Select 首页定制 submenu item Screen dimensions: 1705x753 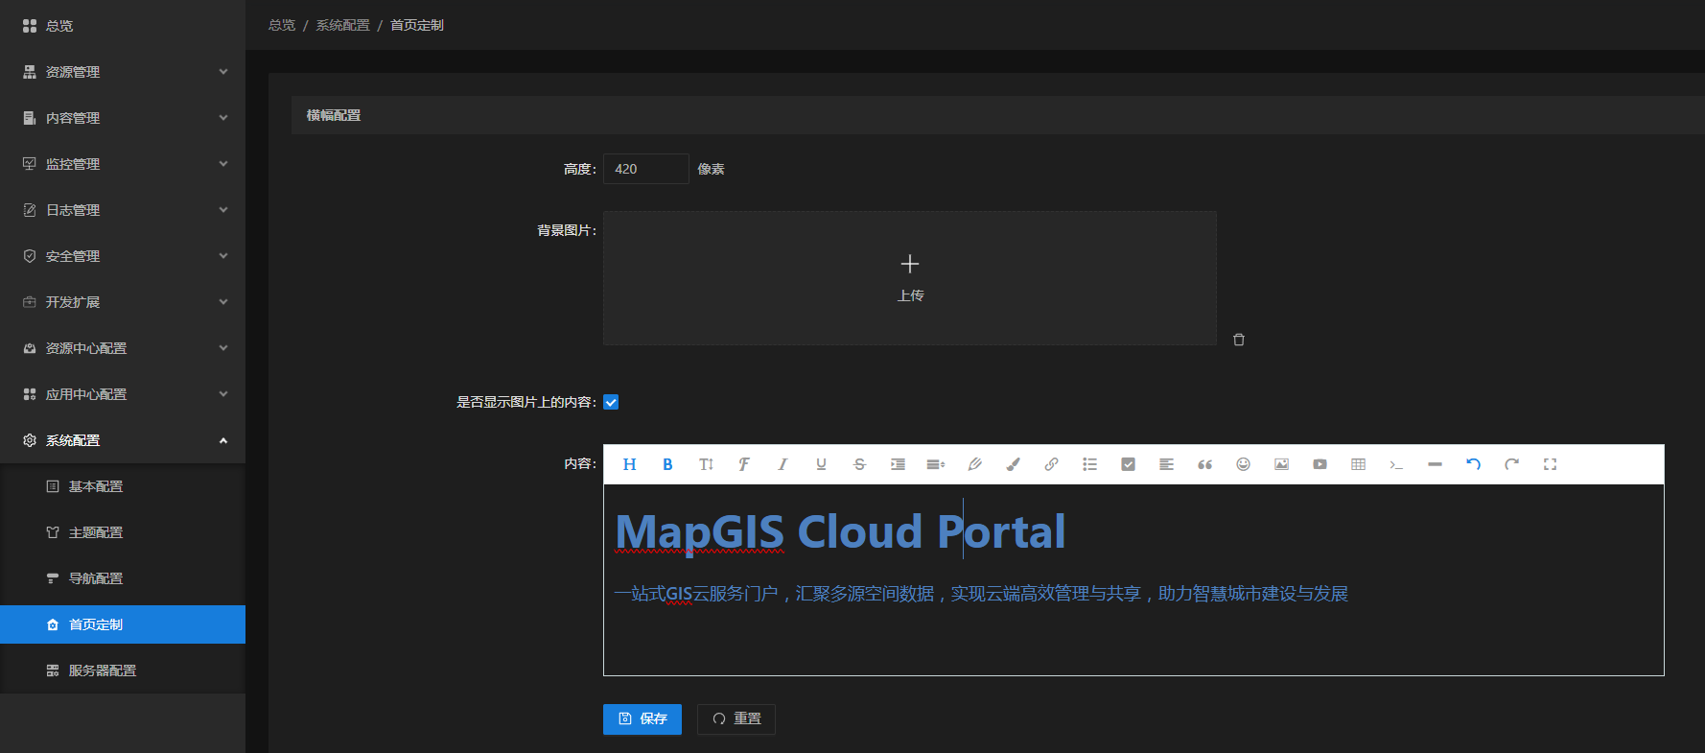123,624
